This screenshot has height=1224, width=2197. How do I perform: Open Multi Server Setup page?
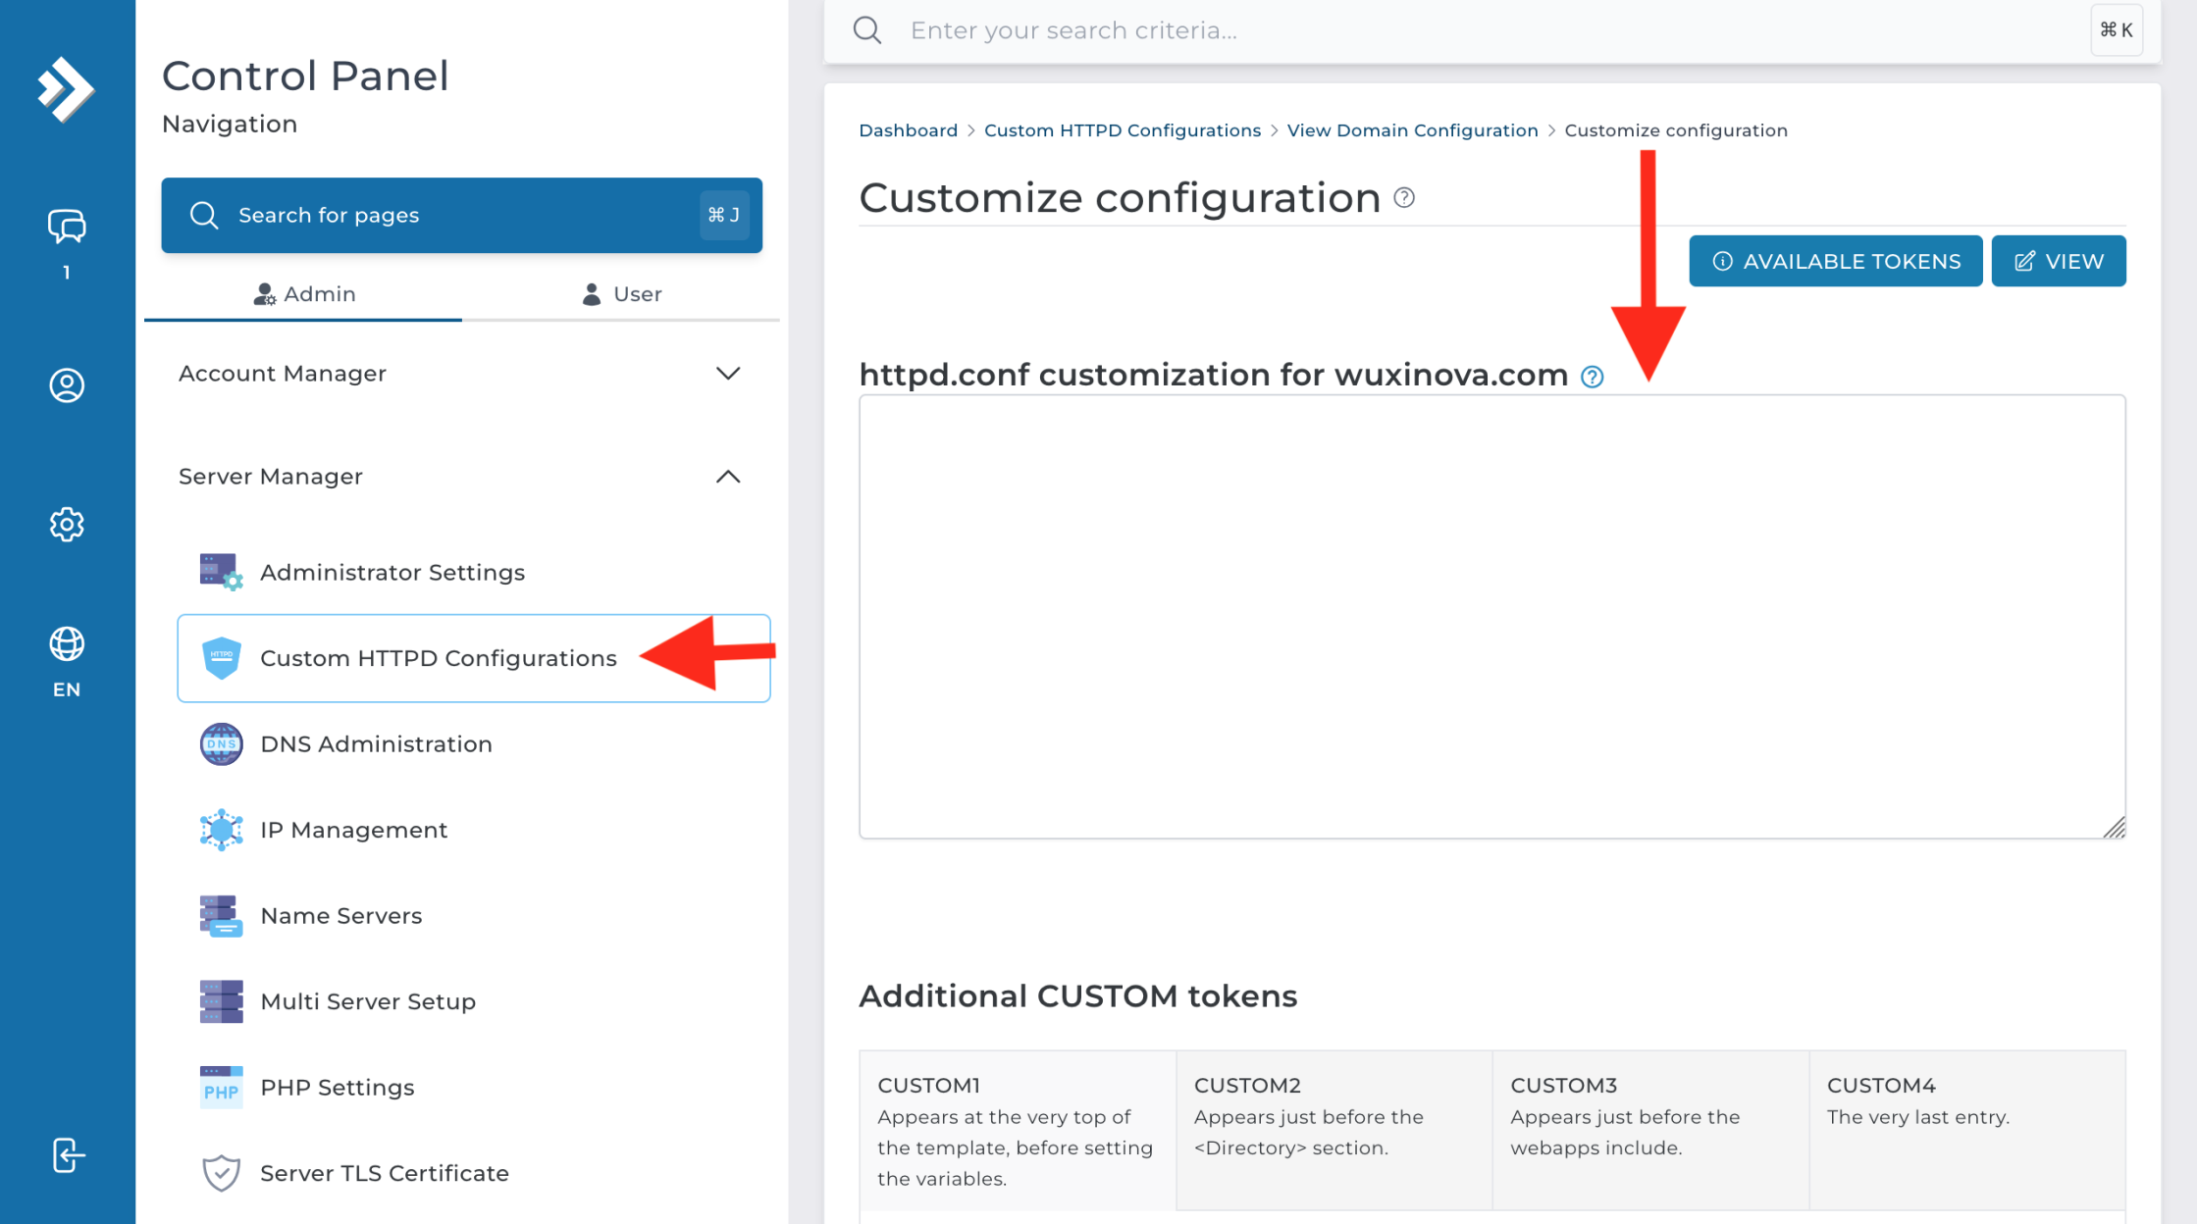pyautogui.click(x=474, y=1001)
